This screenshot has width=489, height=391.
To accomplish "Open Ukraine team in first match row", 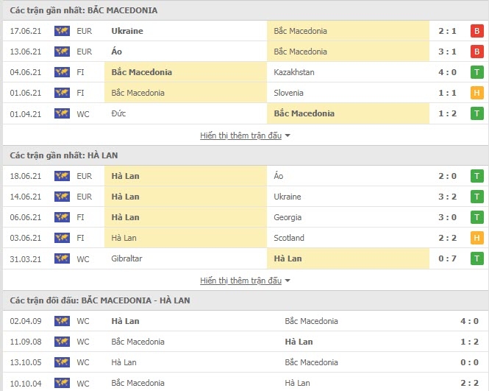I will 127,31.
